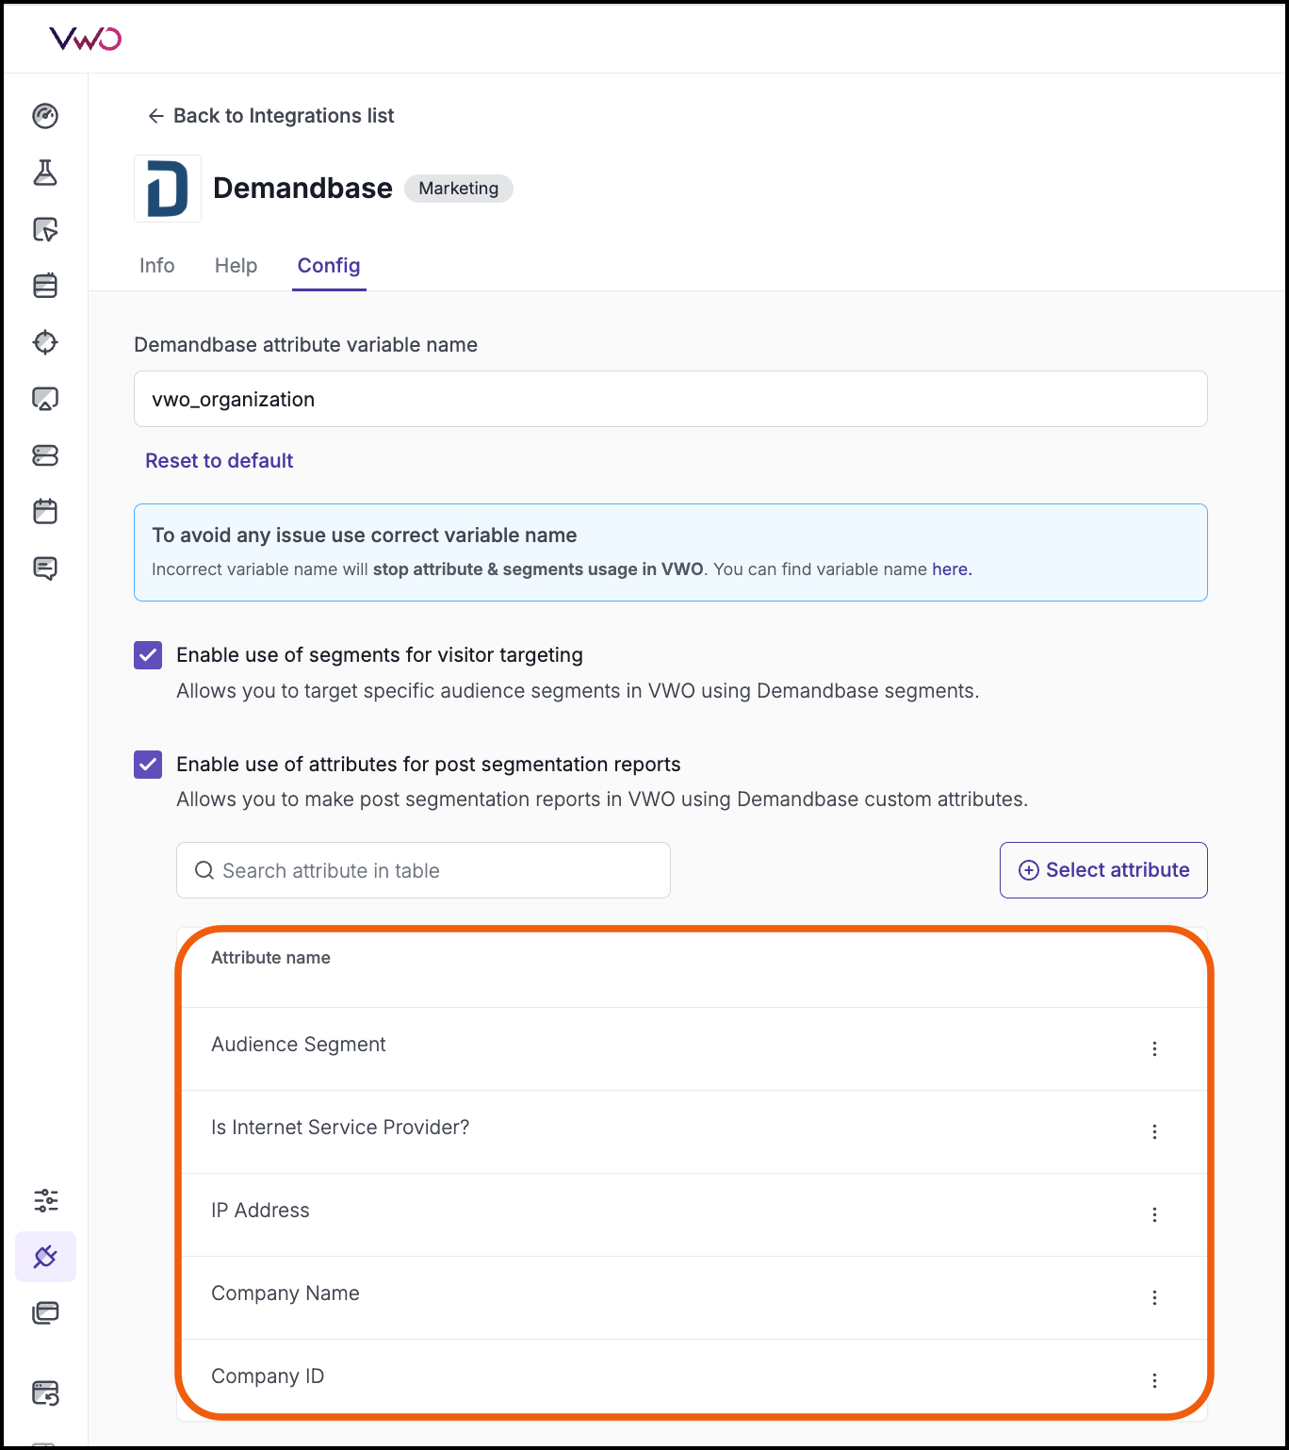Open the calendar icon in sidebar

coord(45,512)
